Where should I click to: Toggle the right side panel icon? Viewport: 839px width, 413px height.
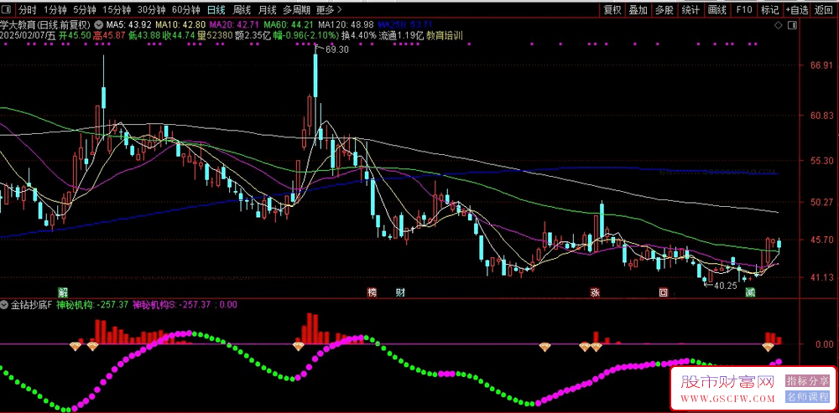(793, 25)
